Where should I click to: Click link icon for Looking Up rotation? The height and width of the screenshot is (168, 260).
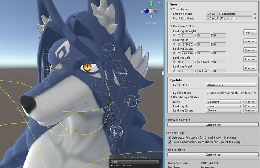coord(174,44)
